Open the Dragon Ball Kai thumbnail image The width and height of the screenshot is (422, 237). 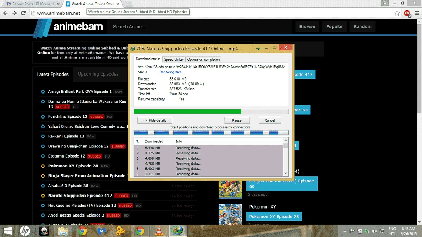(230, 190)
